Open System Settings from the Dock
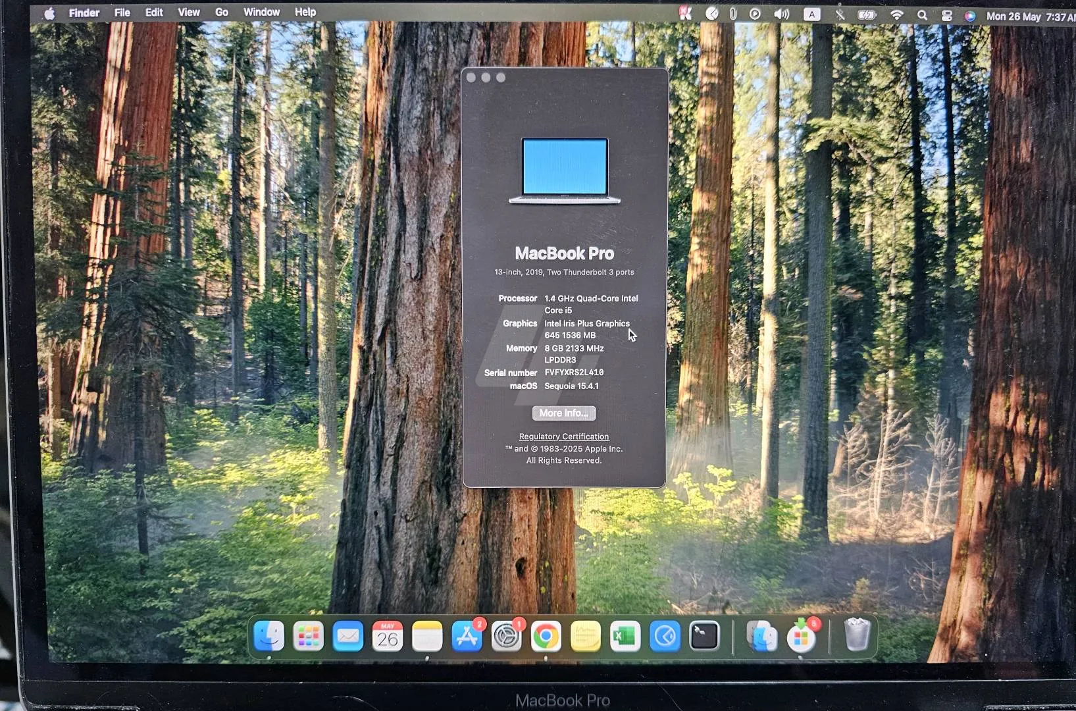The width and height of the screenshot is (1076, 711). click(507, 636)
